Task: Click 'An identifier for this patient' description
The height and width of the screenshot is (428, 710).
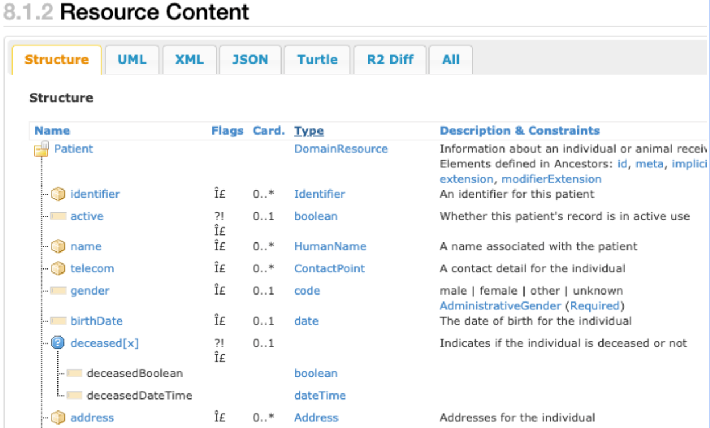Action: (517, 194)
